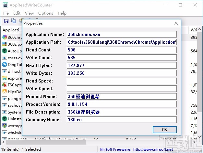Click the HipsDaemon orange shield icon
Viewport: 203px width, 153px height.
[x=5, y=92]
